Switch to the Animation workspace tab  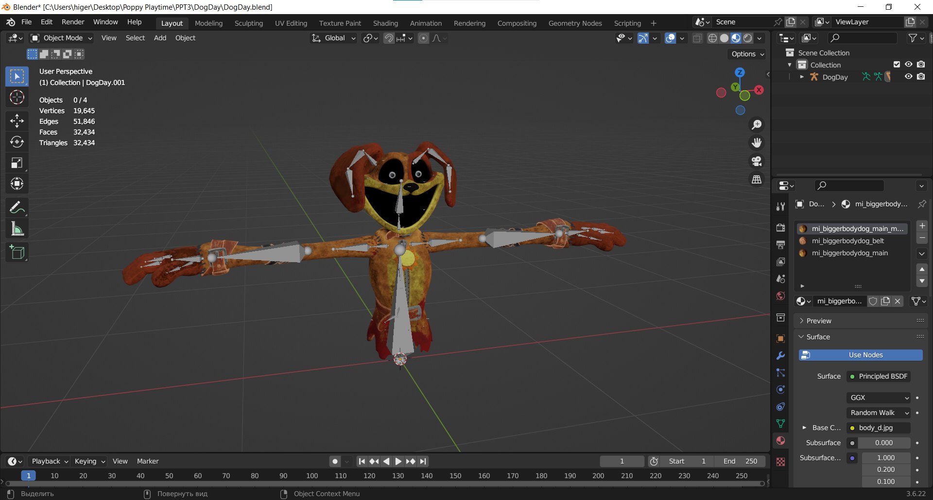[426, 23]
